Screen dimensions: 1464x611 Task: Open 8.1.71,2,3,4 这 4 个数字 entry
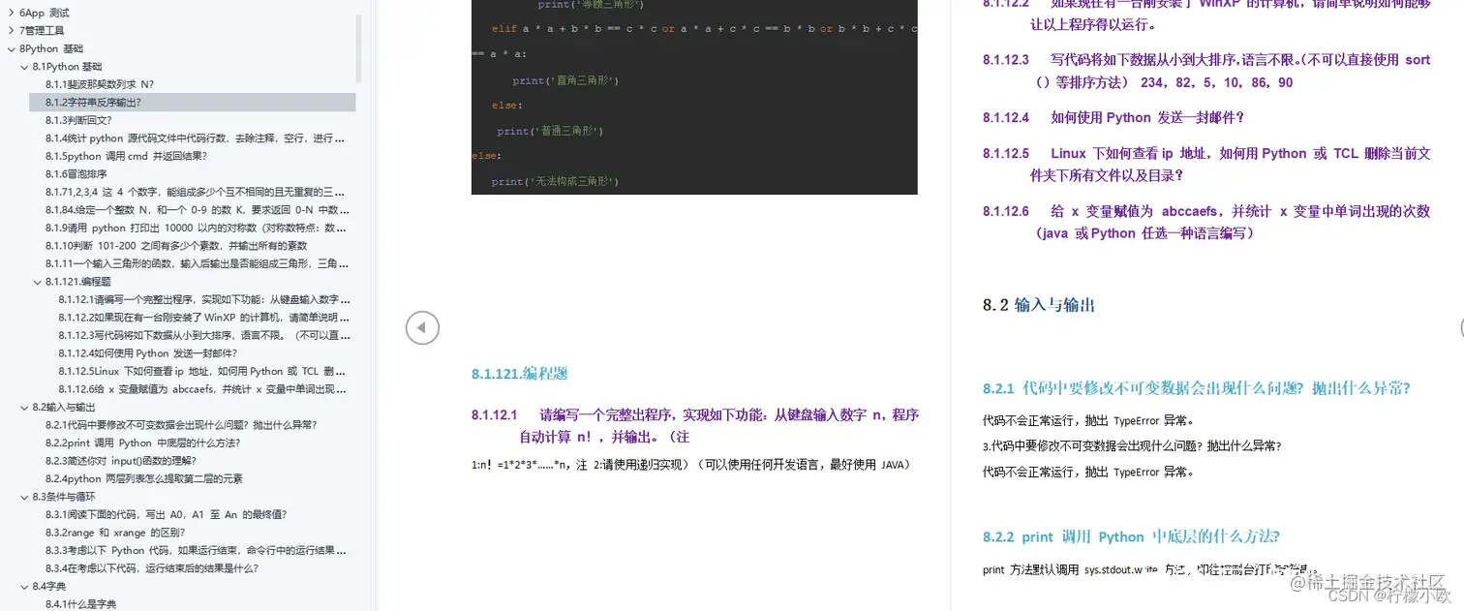(x=195, y=192)
